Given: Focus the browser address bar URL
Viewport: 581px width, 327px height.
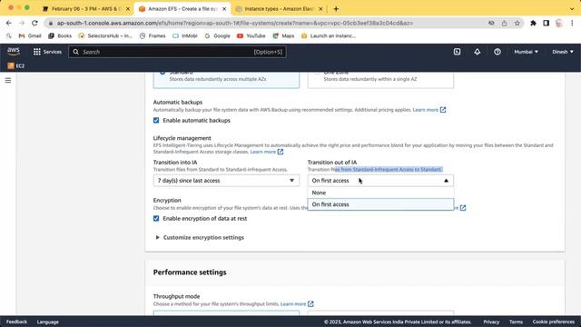Looking at the screenshot, I should pos(235,23).
